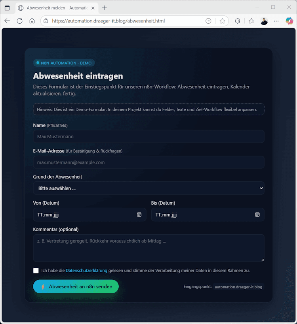Open the Bis (Datum) calendar picker icon
297x324 pixels.
pos(257,215)
